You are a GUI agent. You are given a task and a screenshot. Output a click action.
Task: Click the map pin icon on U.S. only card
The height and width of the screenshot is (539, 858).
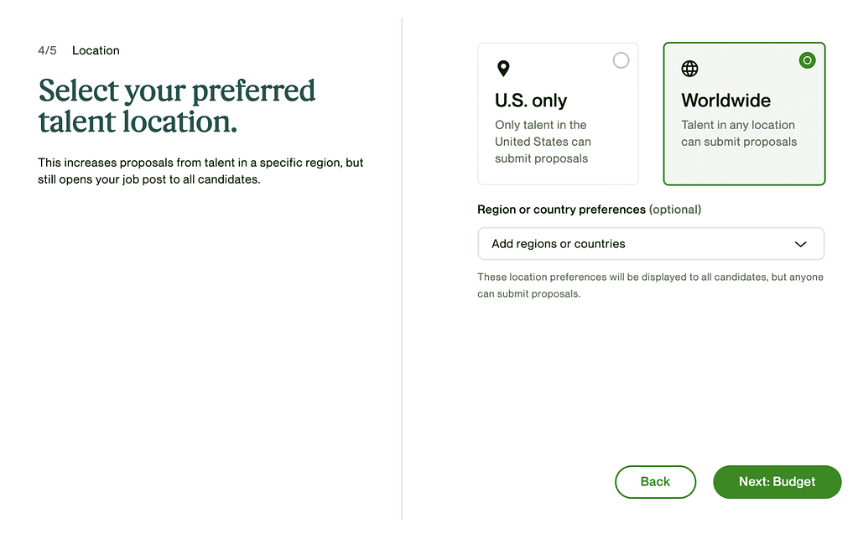point(503,69)
